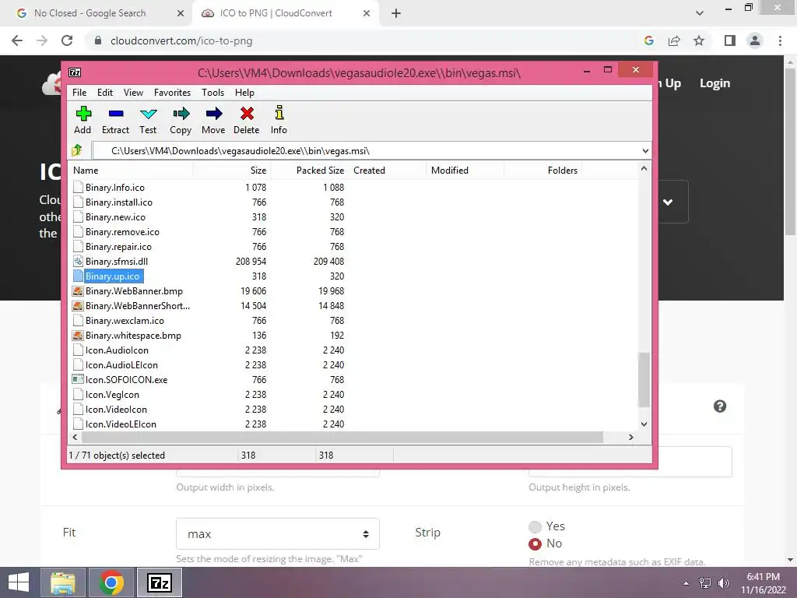797x598 pixels.
Task: Open the View menu in 7-Zip
Action: pyautogui.click(x=133, y=93)
